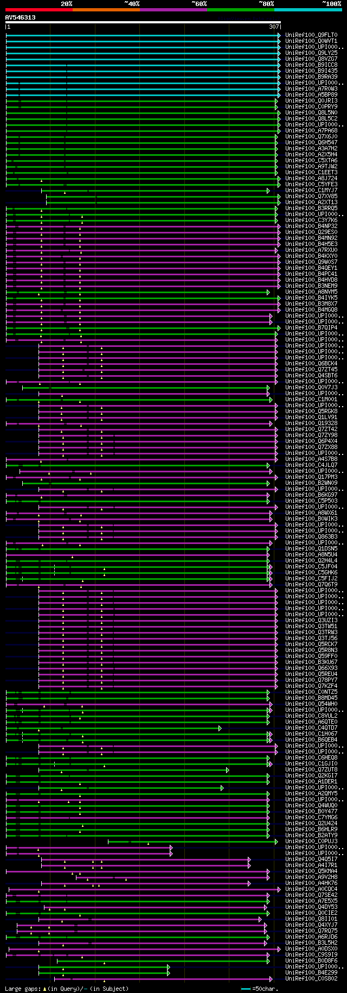Click label UniRef100_C0S802

(x=311, y=979)
